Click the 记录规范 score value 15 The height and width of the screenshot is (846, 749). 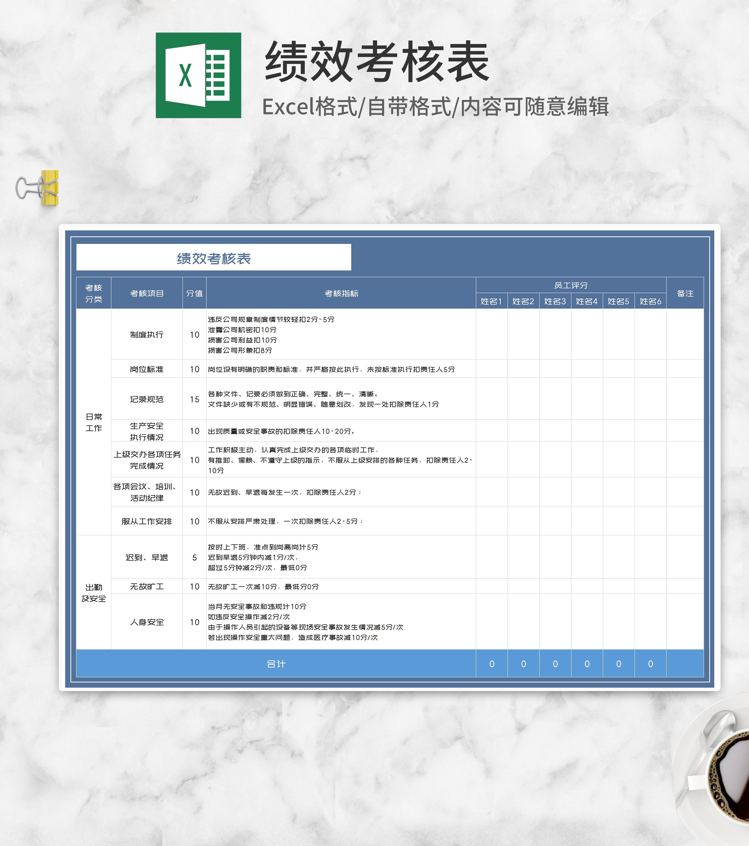(x=194, y=399)
